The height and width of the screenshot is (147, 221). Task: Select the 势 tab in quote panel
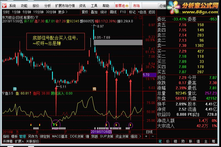pyautogui.click(x=183, y=141)
